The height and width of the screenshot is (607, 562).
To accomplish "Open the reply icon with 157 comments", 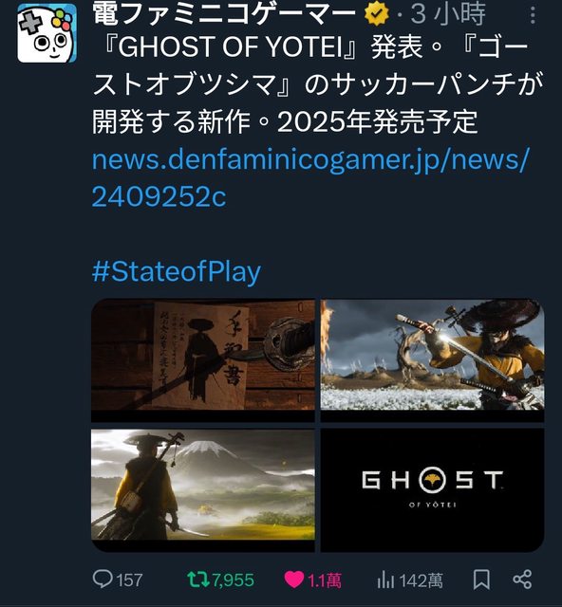I will [x=103, y=579].
